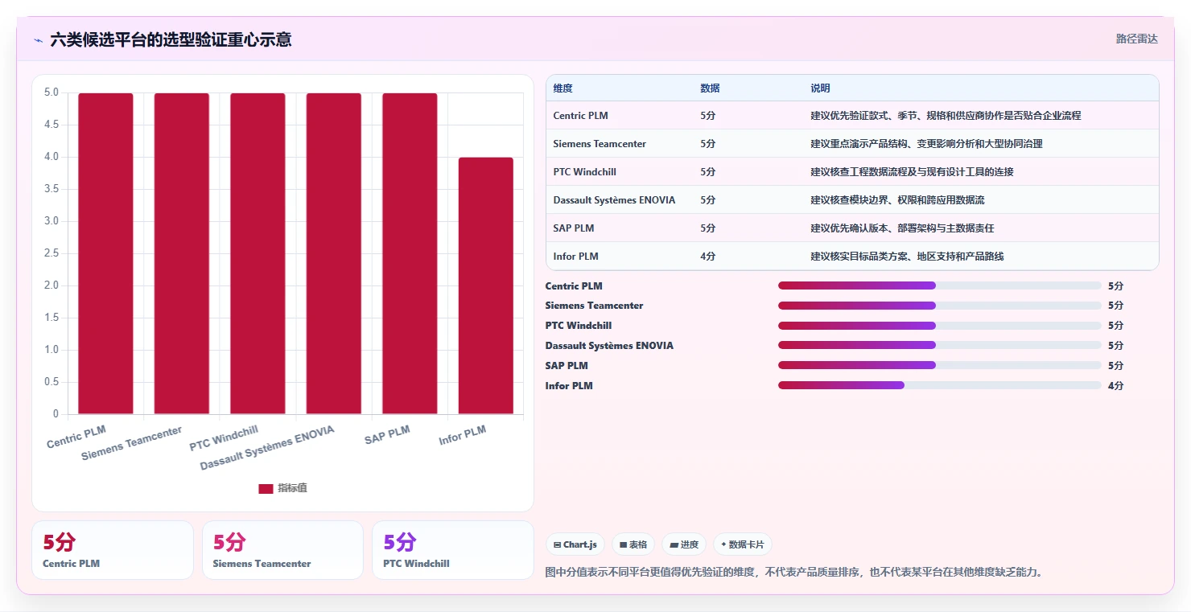Click the 5.0 y-axis tick label

point(51,92)
